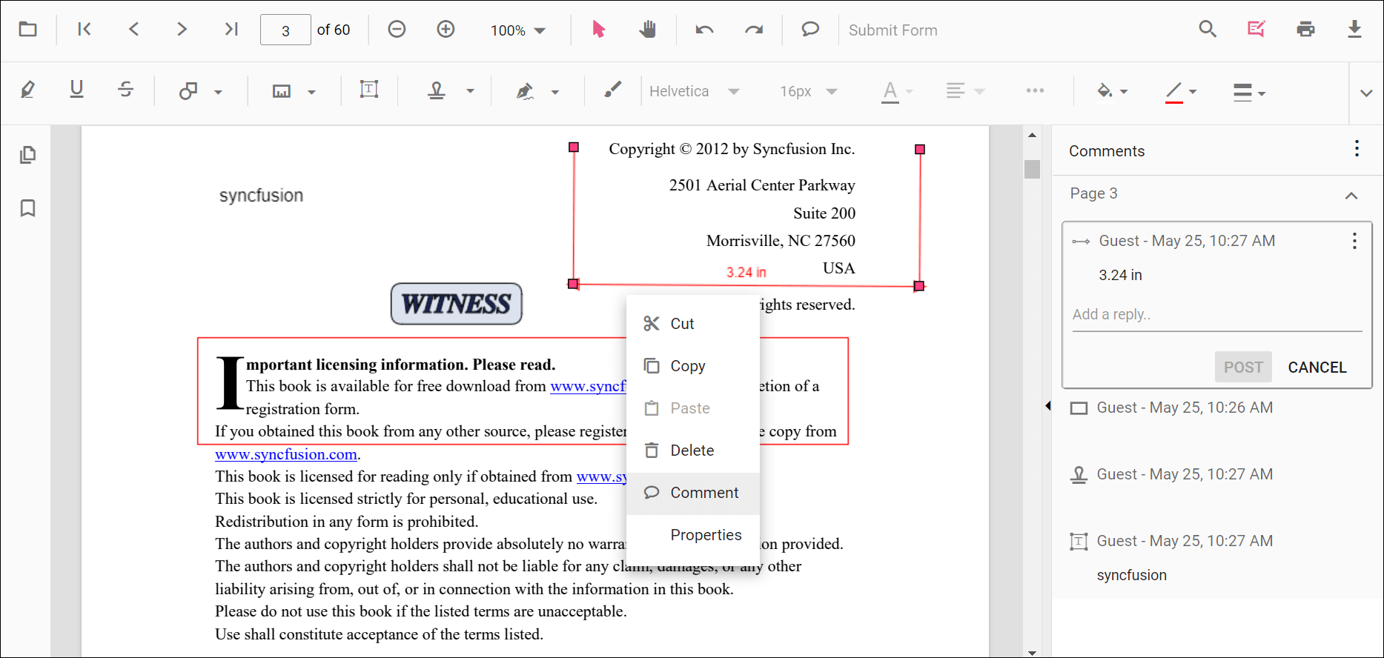The image size is (1384, 658).
Task: Activate the text selection cursor tool
Action: coord(598,30)
